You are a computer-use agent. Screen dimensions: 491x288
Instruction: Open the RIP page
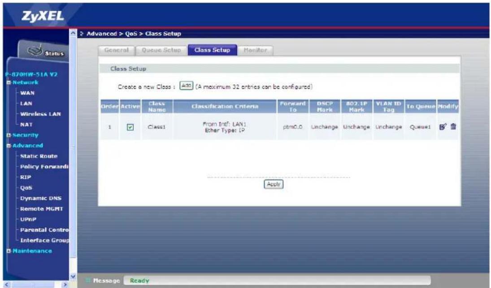[26, 177]
